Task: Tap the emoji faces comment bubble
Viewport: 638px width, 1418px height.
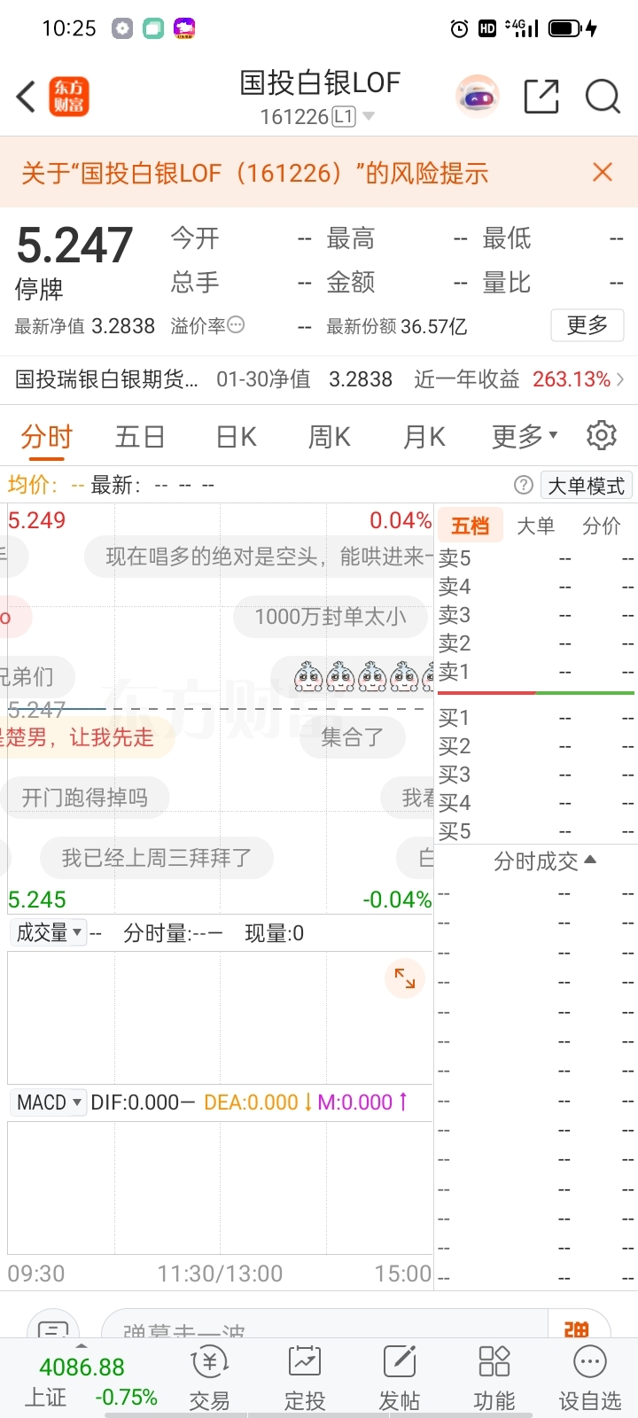Action: [353, 677]
